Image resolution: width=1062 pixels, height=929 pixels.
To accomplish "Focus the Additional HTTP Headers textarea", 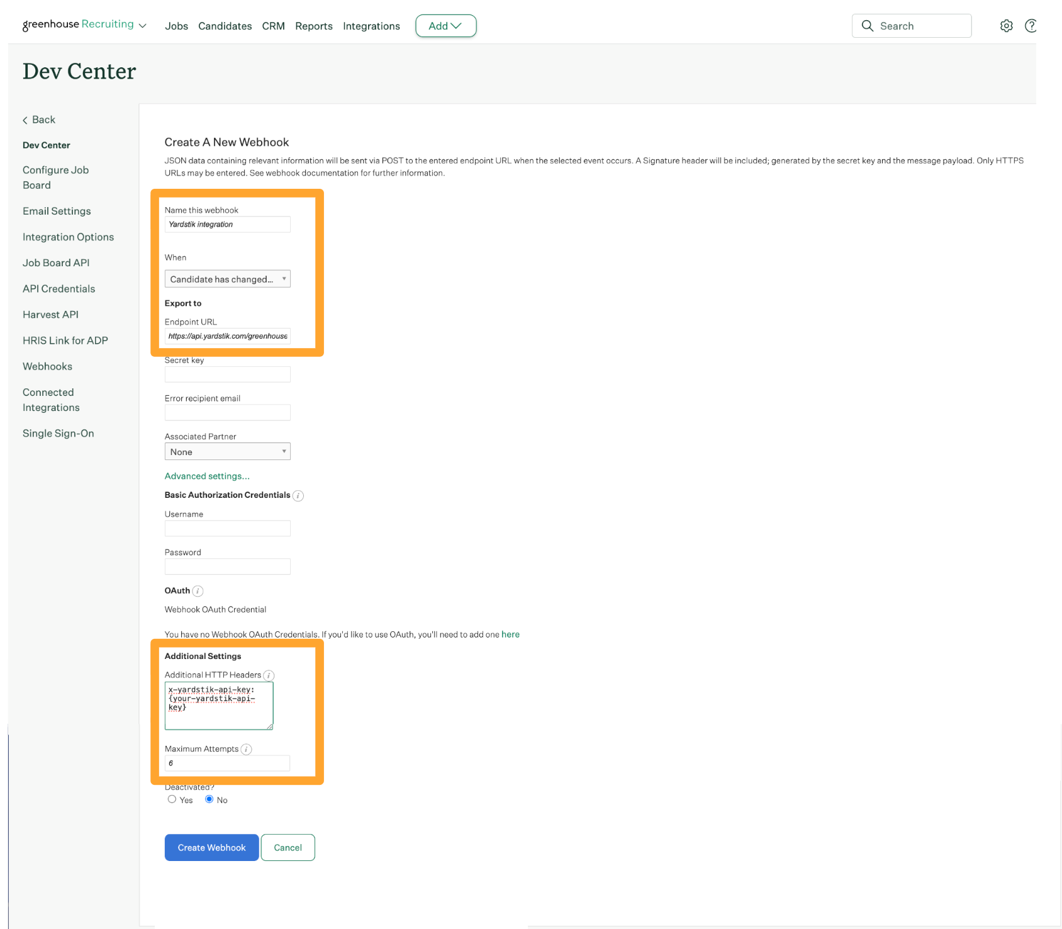I will pyautogui.click(x=219, y=706).
